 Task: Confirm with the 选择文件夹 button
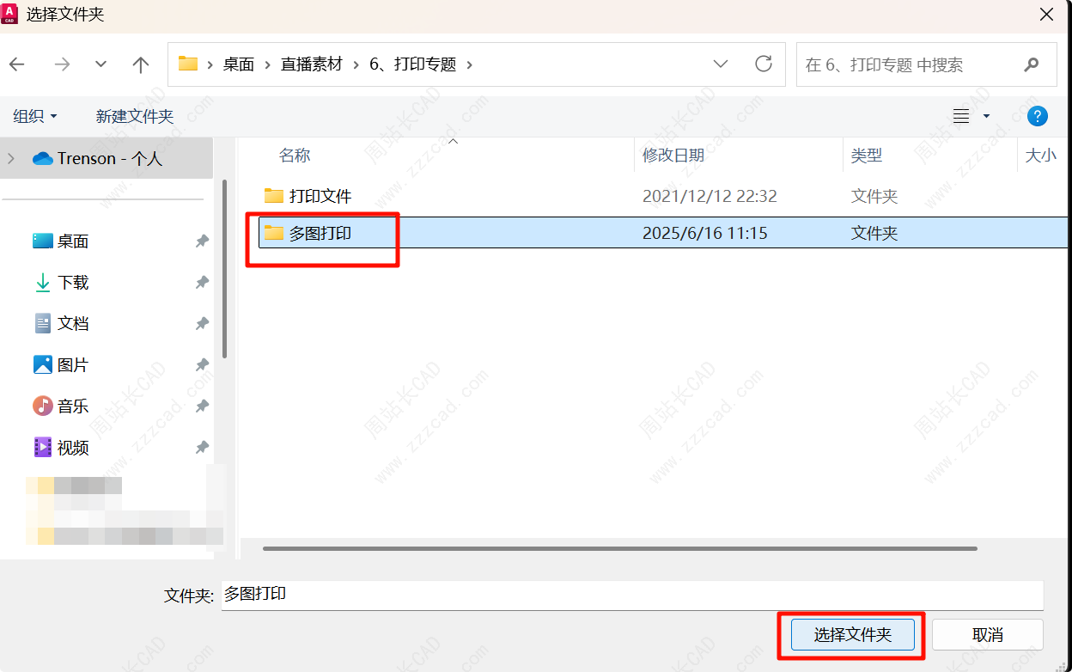852,635
